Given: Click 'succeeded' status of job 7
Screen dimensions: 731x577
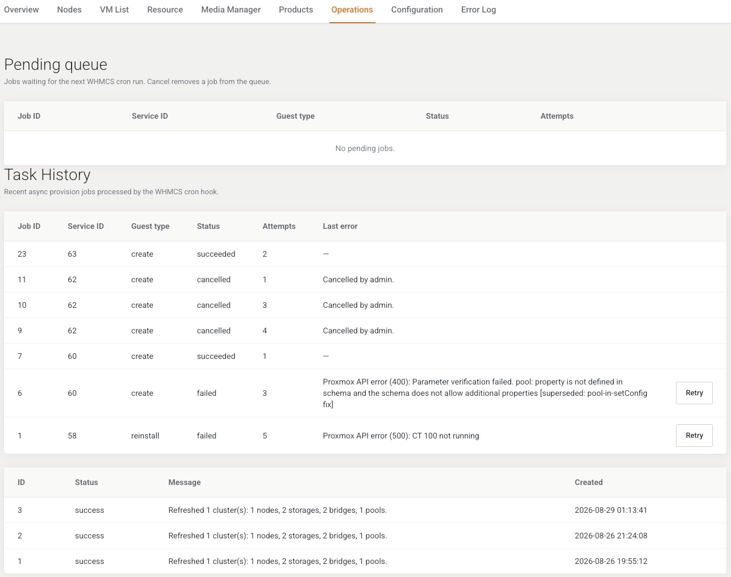Looking at the screenshot, I should point(216,356).
